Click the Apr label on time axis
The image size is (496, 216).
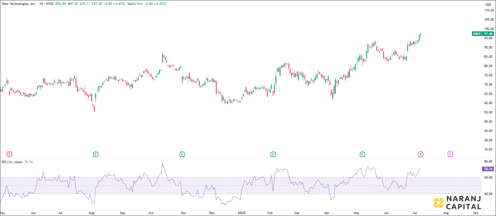[x=327, y=213]
